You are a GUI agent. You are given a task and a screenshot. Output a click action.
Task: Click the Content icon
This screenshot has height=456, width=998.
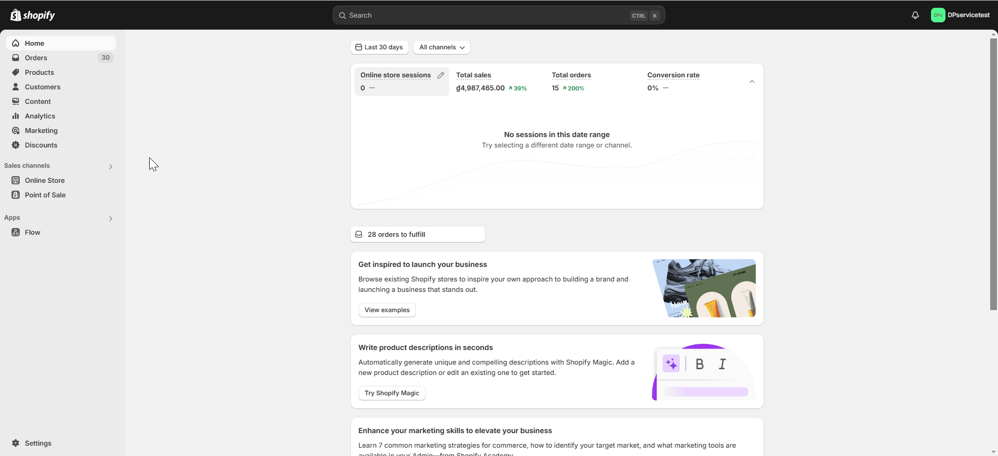pyautogui.click(x=16, y=101)
